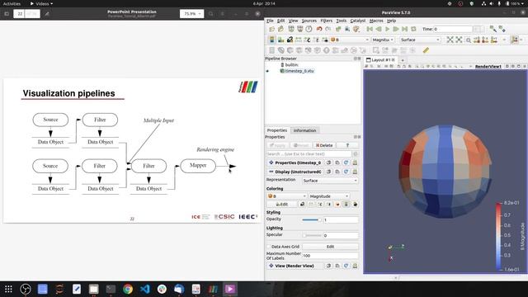Click the Auto apply clock icon

309,30
